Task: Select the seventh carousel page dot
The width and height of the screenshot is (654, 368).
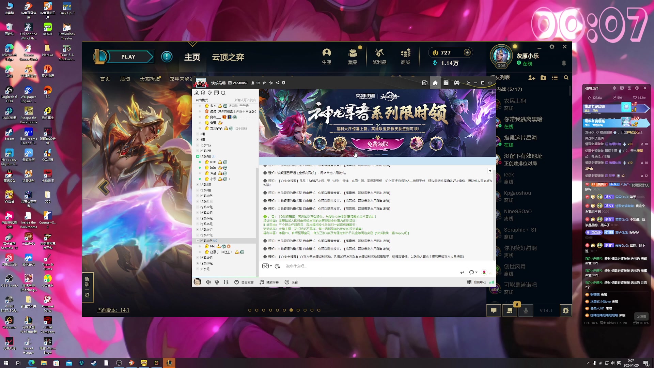Action: pos(291,310)
